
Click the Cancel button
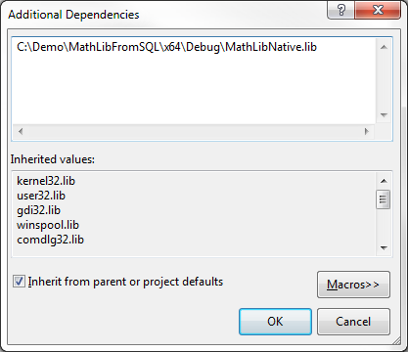[x=353, y=322]
